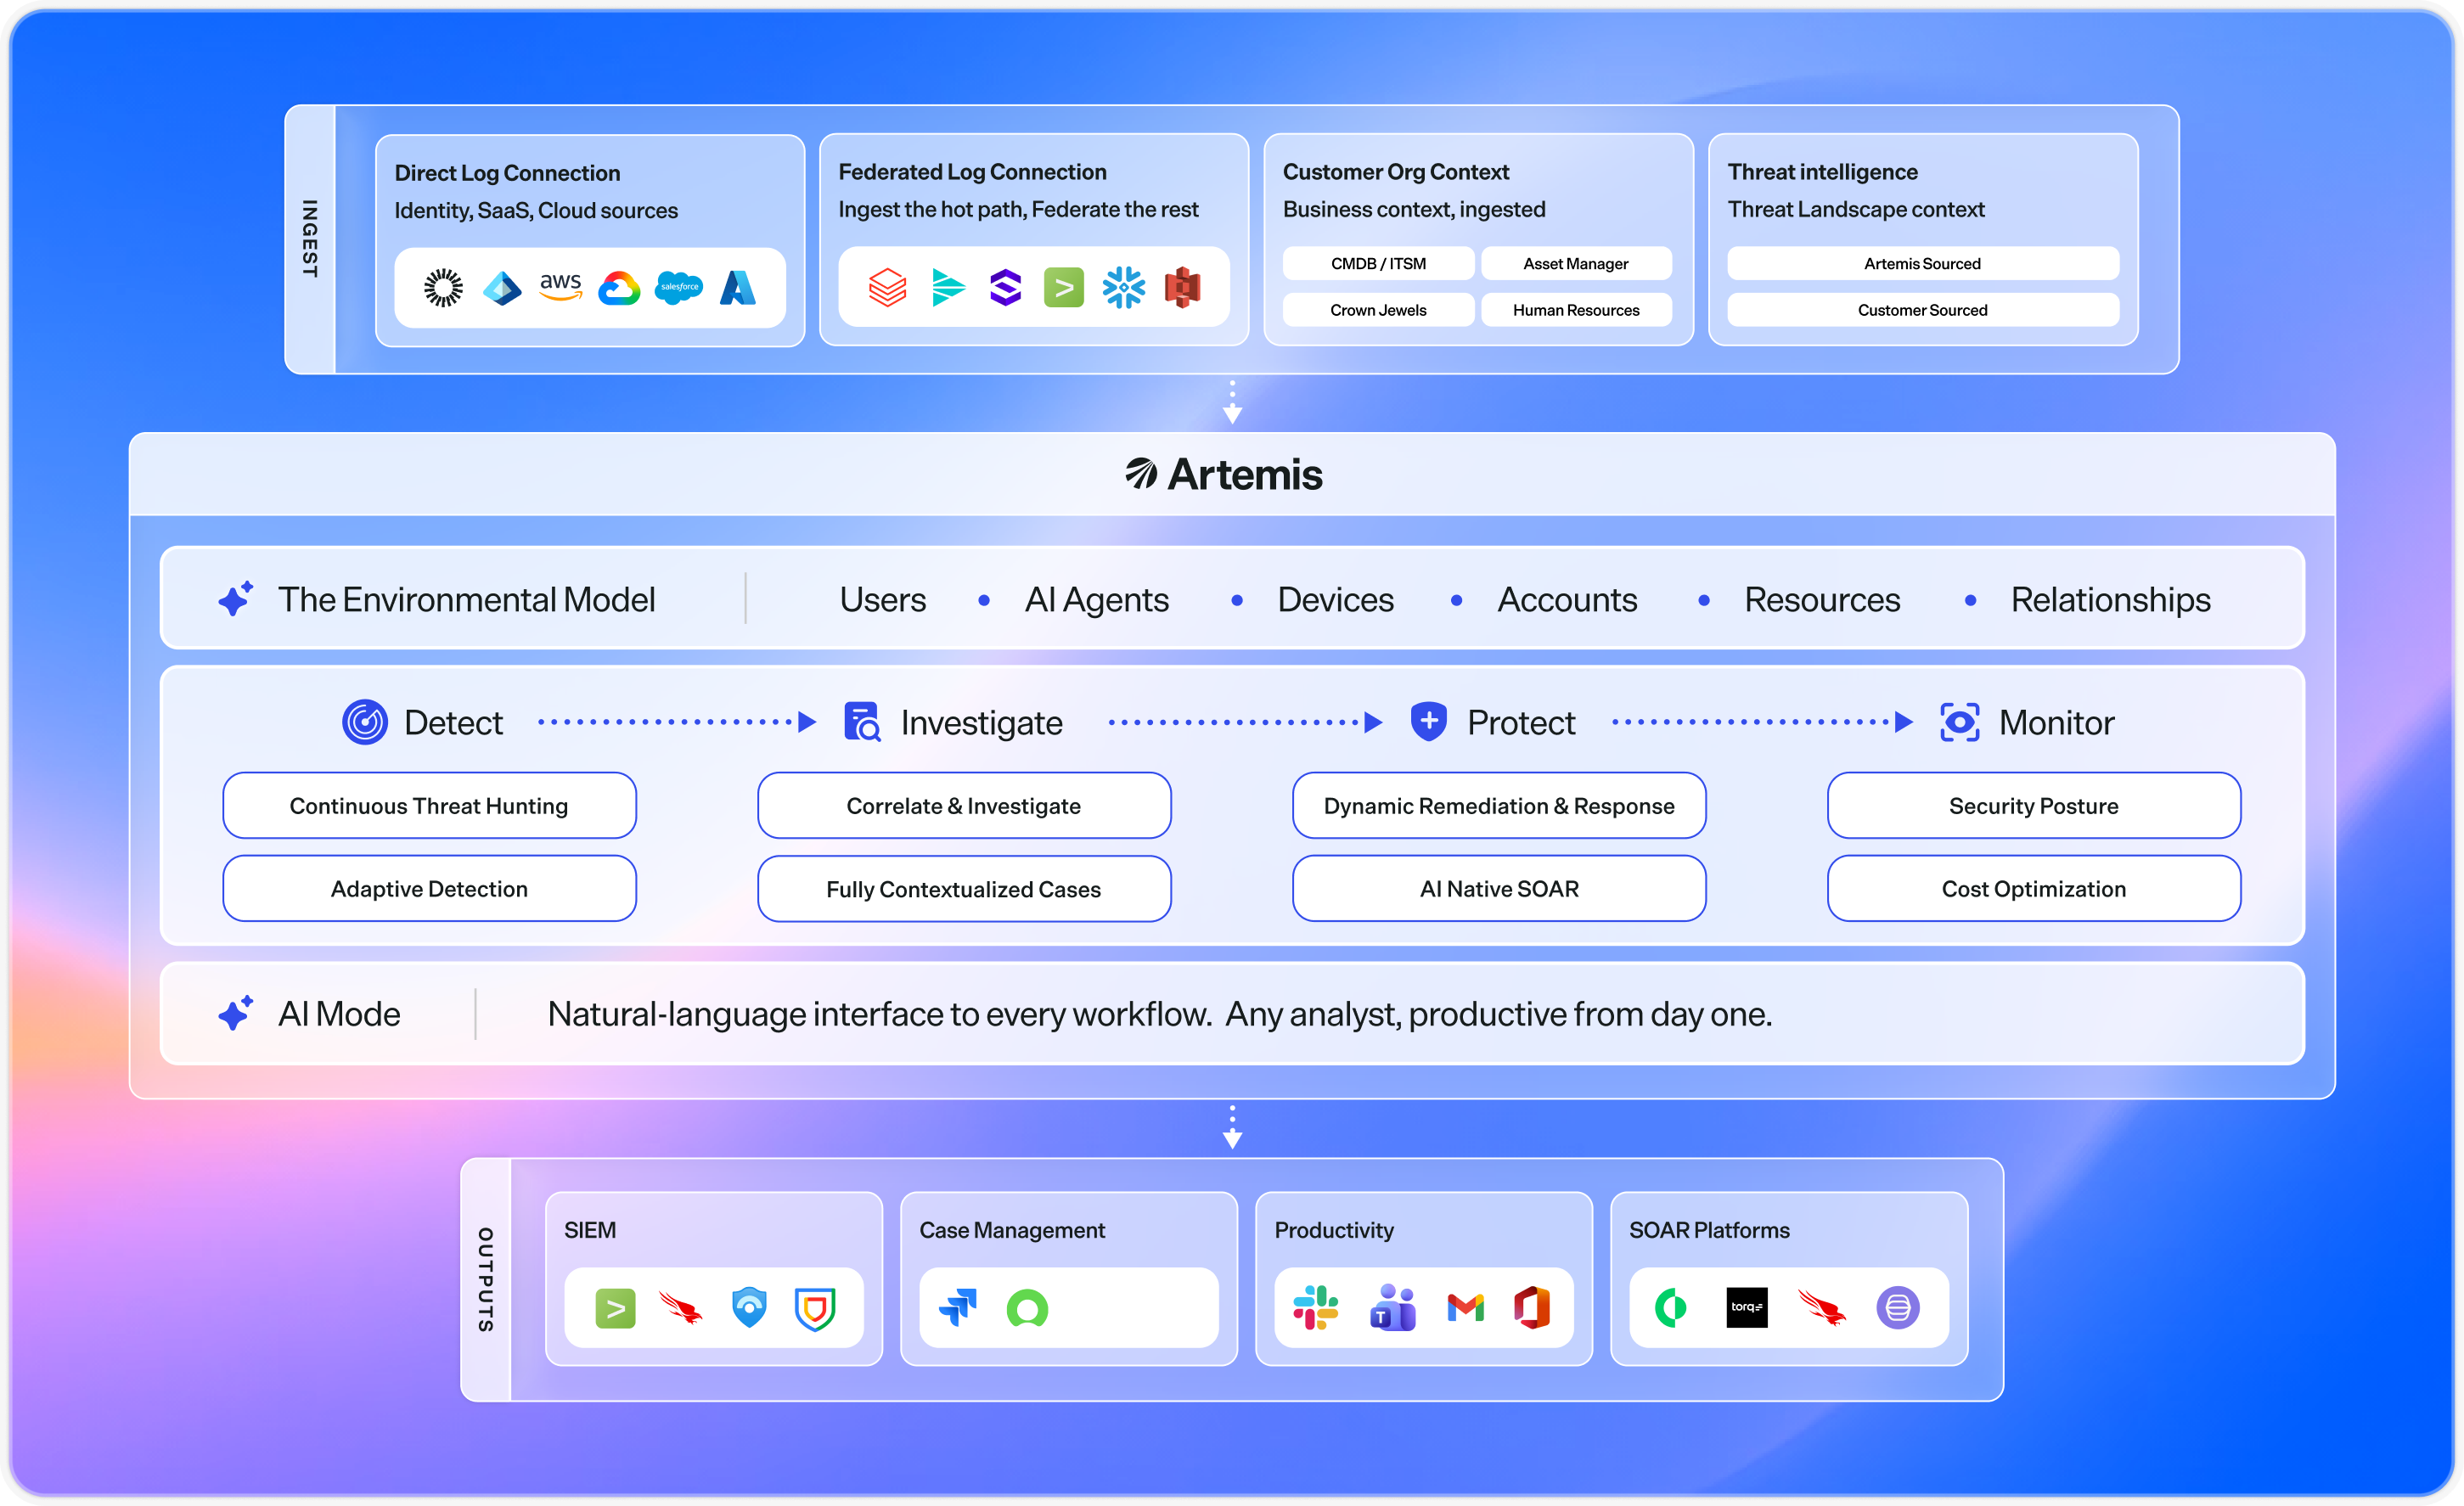Select the Security Posture pill
The height and width of the screenshot is (1506, 2464).
click(x=2034, y=805)
